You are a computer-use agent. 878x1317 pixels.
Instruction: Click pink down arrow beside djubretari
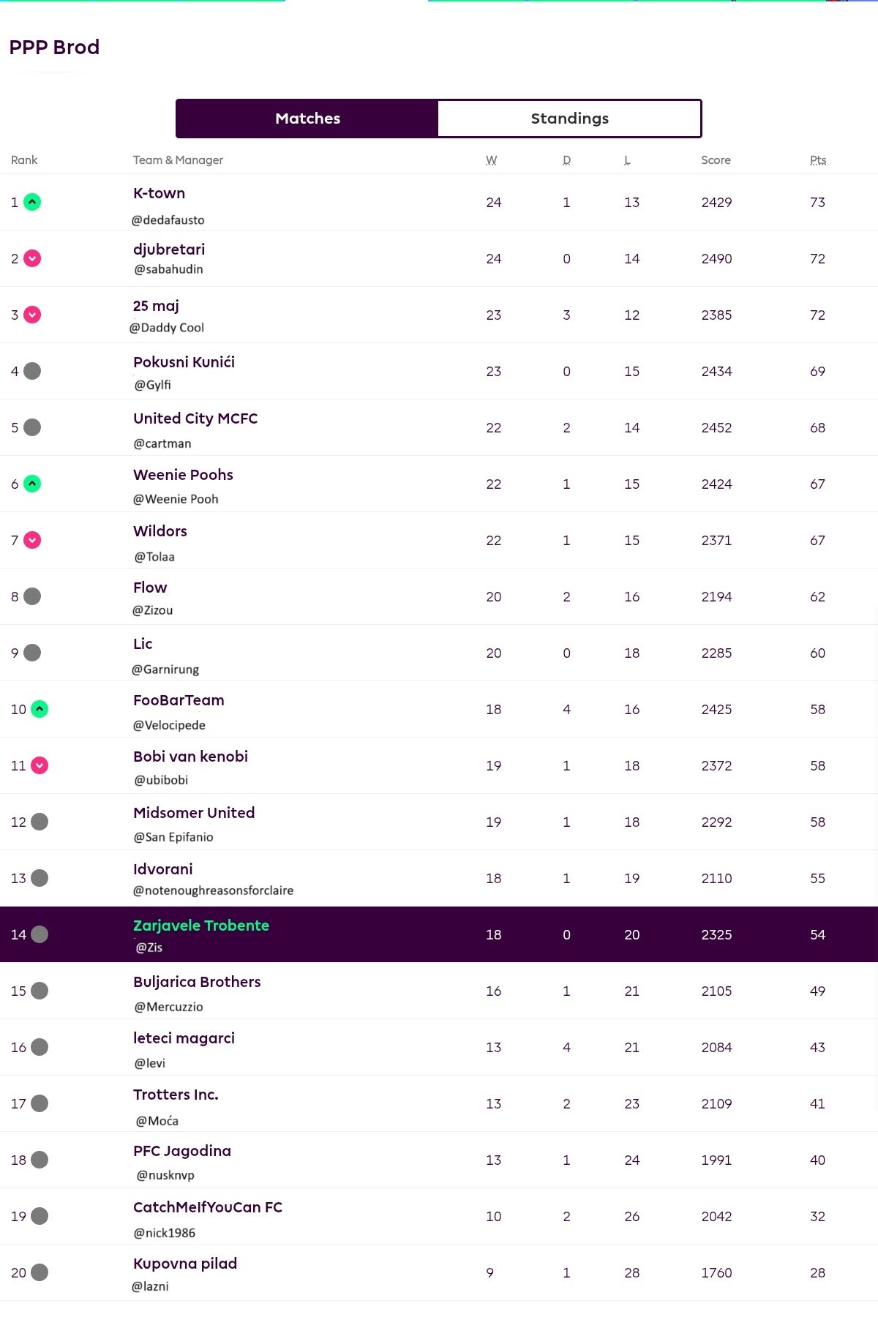tap(32, 258)
